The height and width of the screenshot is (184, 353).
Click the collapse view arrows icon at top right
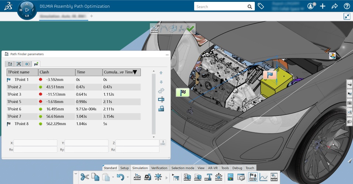click(x=347, y=16)
